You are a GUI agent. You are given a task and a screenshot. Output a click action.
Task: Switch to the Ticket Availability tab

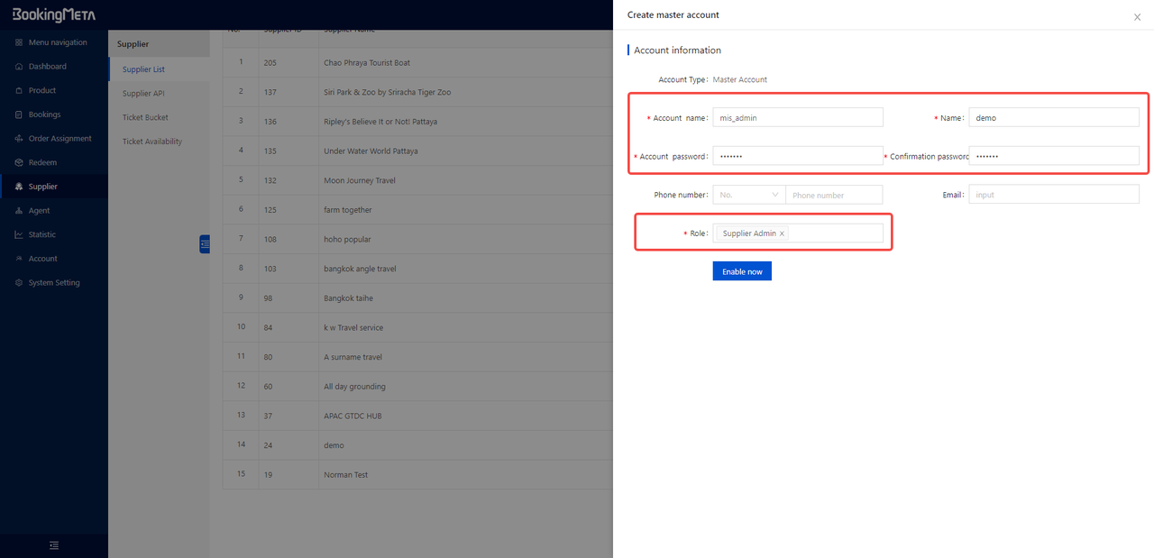pyautogui.click(x=151, y=142)
